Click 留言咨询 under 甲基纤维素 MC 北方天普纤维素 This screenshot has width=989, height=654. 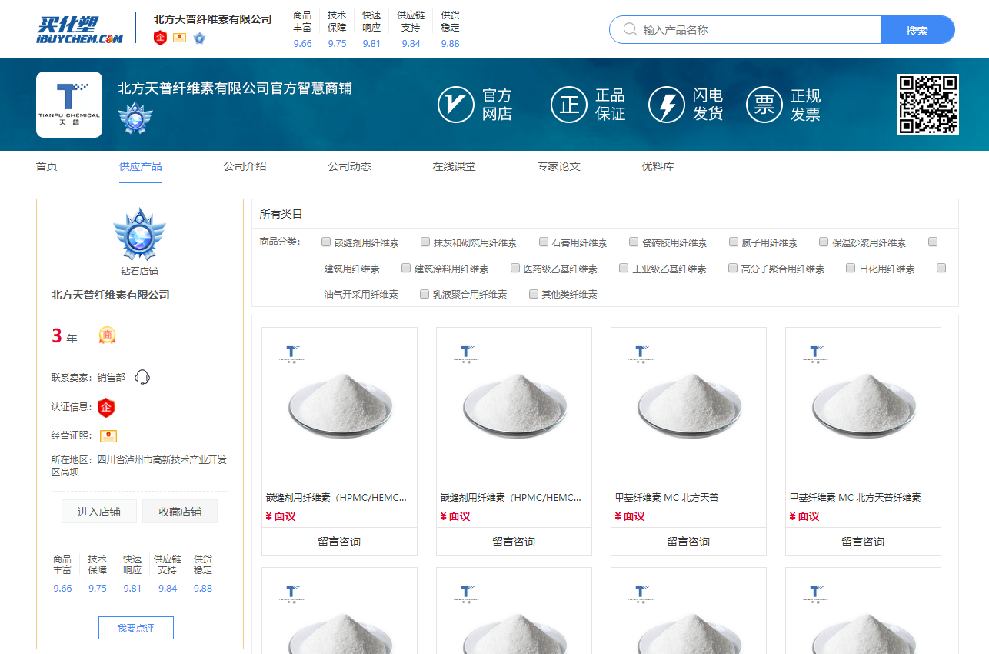click(x=863, y=542)
